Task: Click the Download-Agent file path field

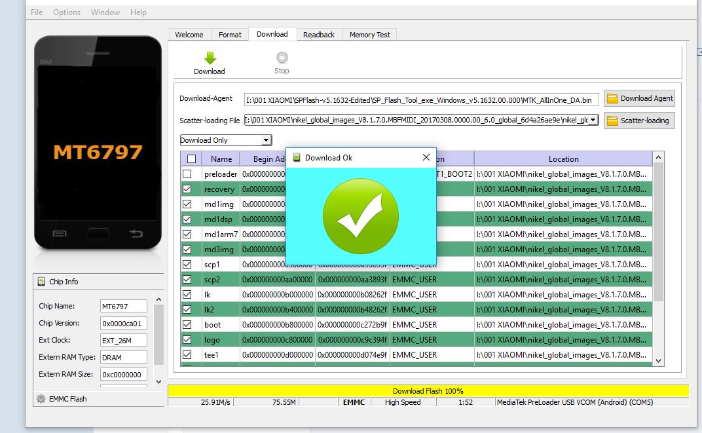Action: click(x=421, y=100)
